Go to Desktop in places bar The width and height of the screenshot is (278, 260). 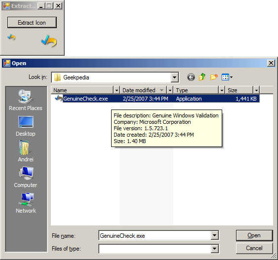pyautogui.click(x=26, y=126)
